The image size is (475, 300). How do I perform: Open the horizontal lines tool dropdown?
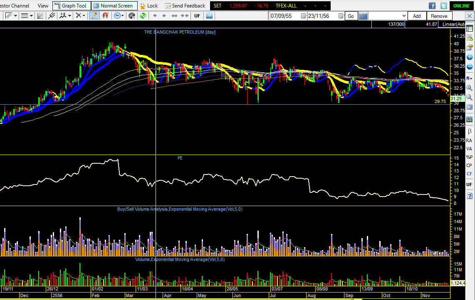[31, 16]
